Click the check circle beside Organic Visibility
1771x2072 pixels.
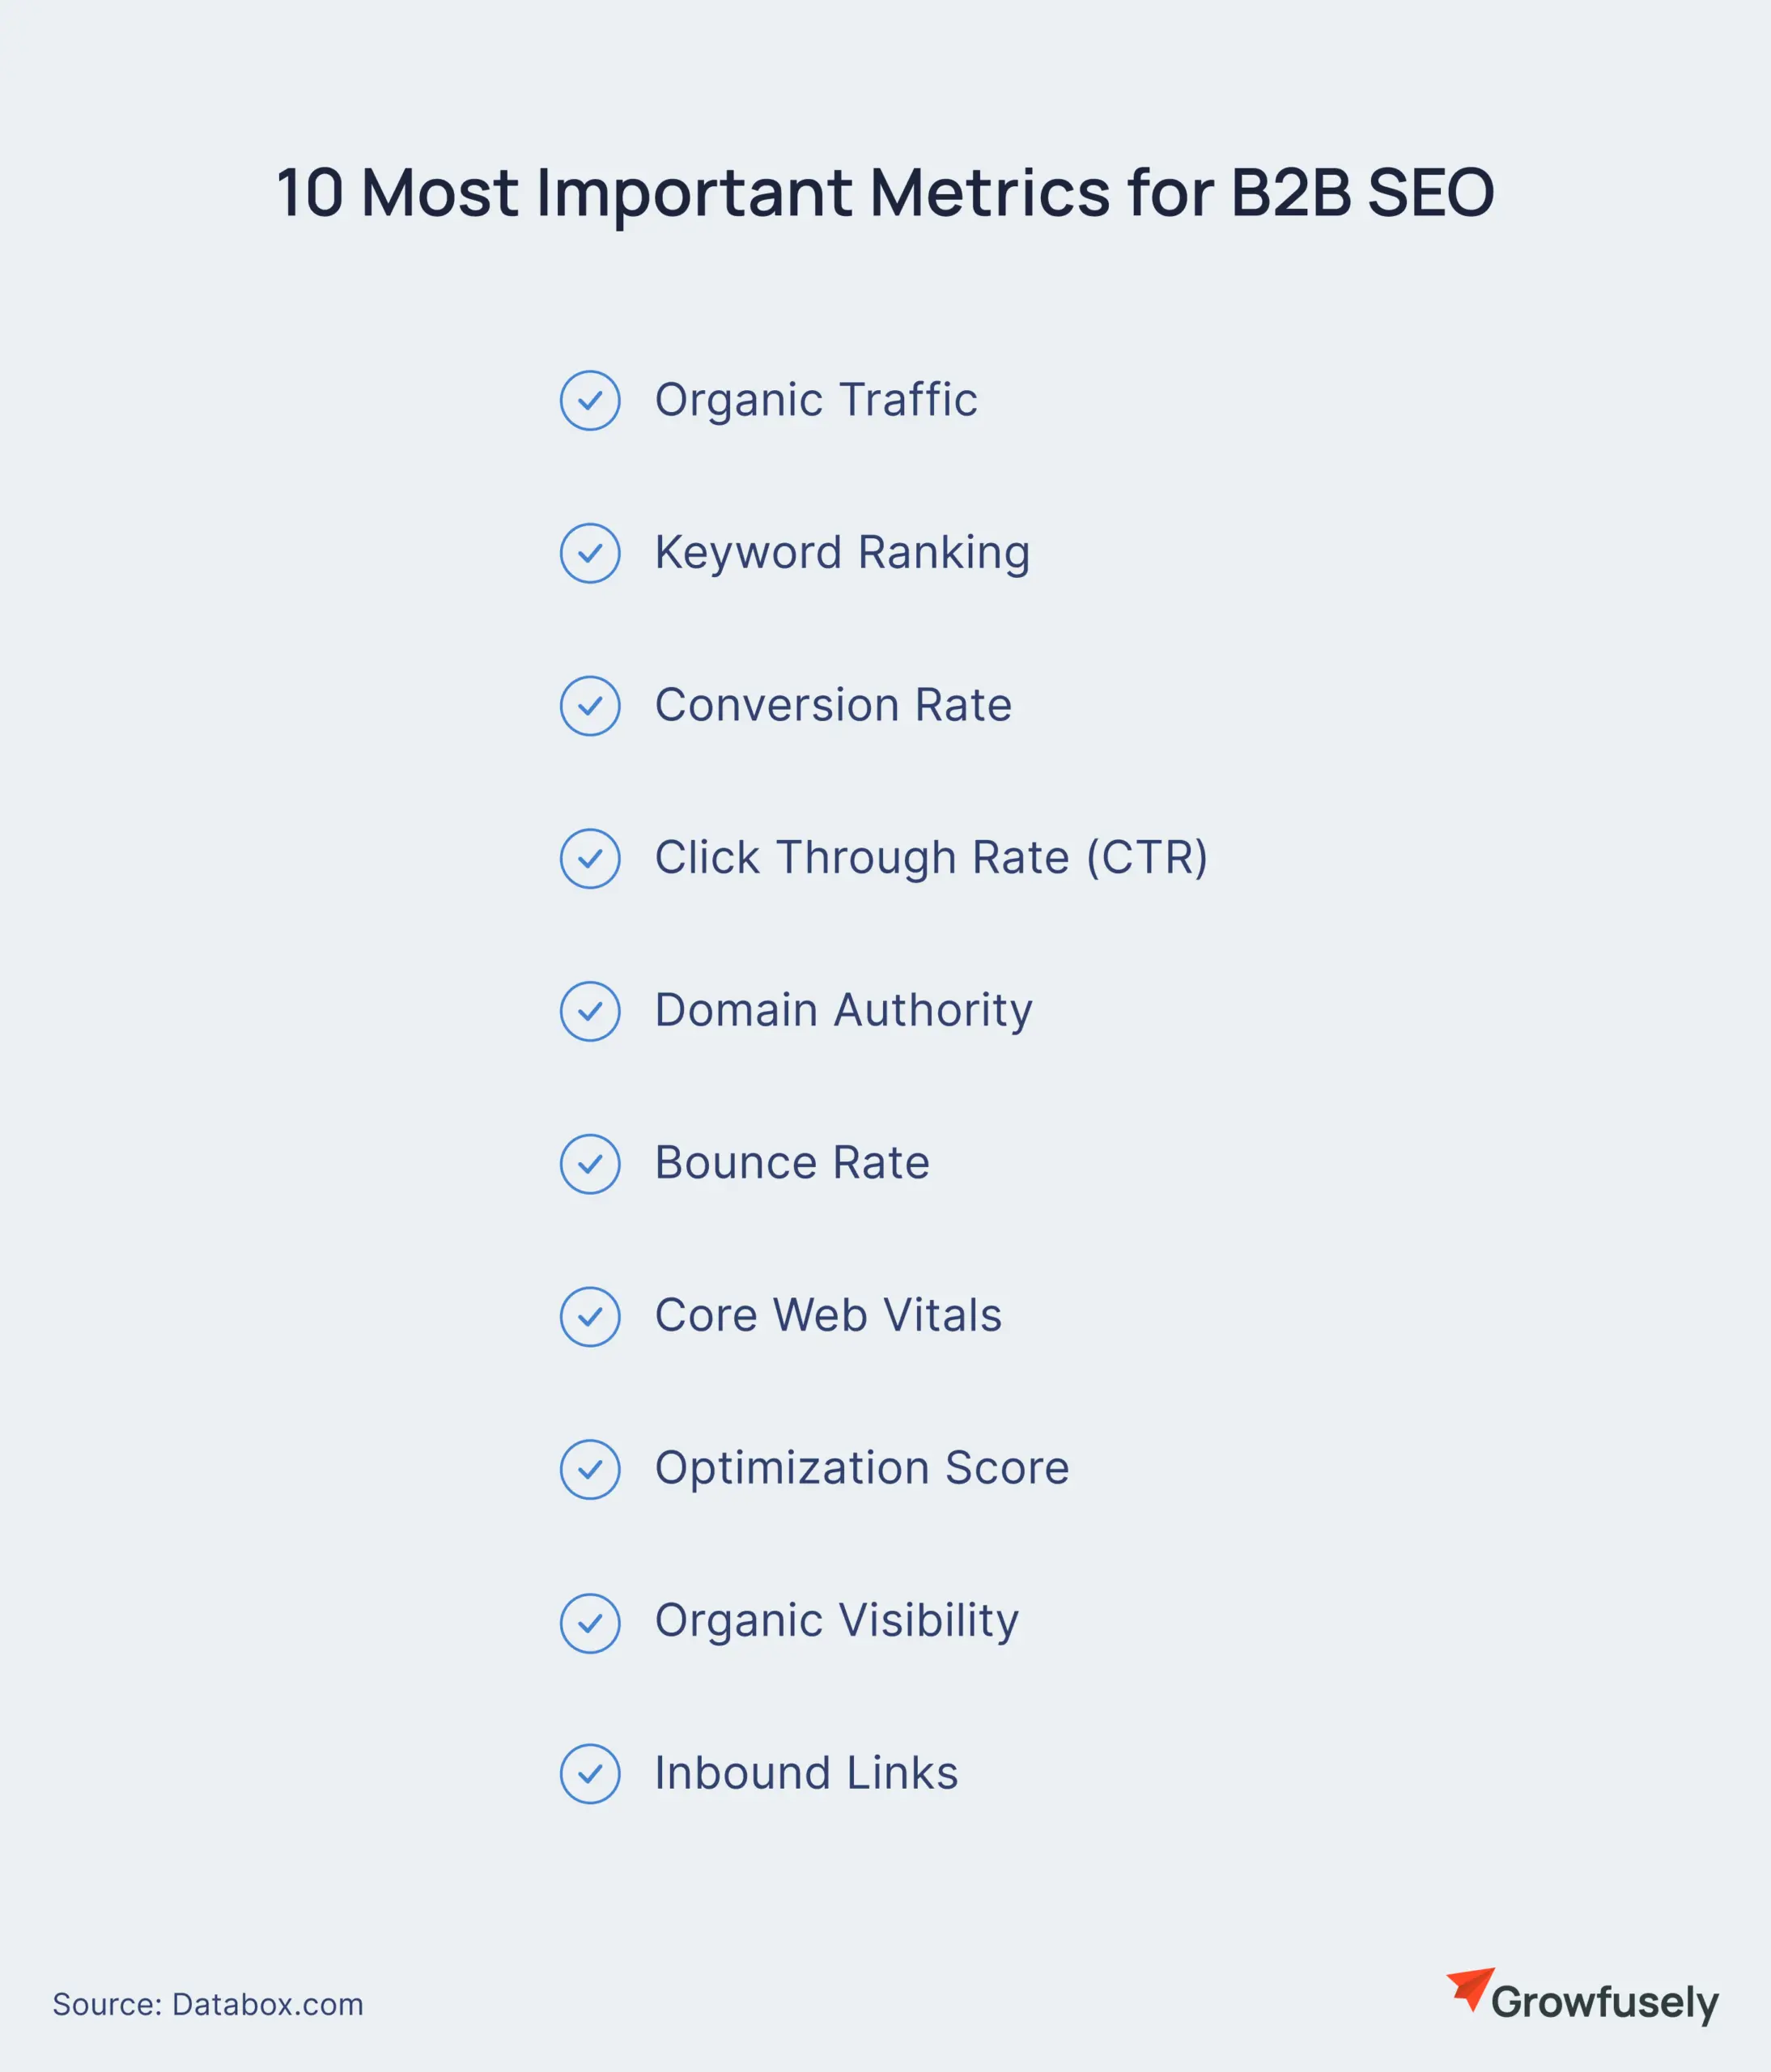point(590,1623)
